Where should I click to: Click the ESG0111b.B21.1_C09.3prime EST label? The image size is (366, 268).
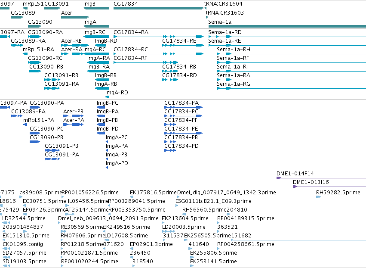213,201
